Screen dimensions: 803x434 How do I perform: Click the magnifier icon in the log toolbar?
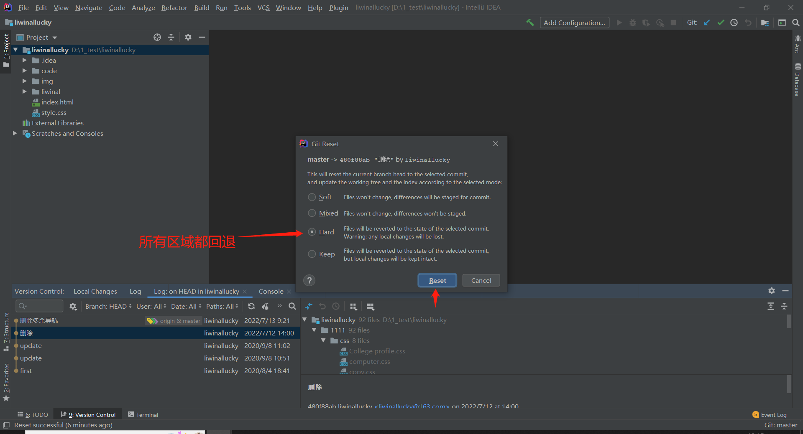coord(292,306)
